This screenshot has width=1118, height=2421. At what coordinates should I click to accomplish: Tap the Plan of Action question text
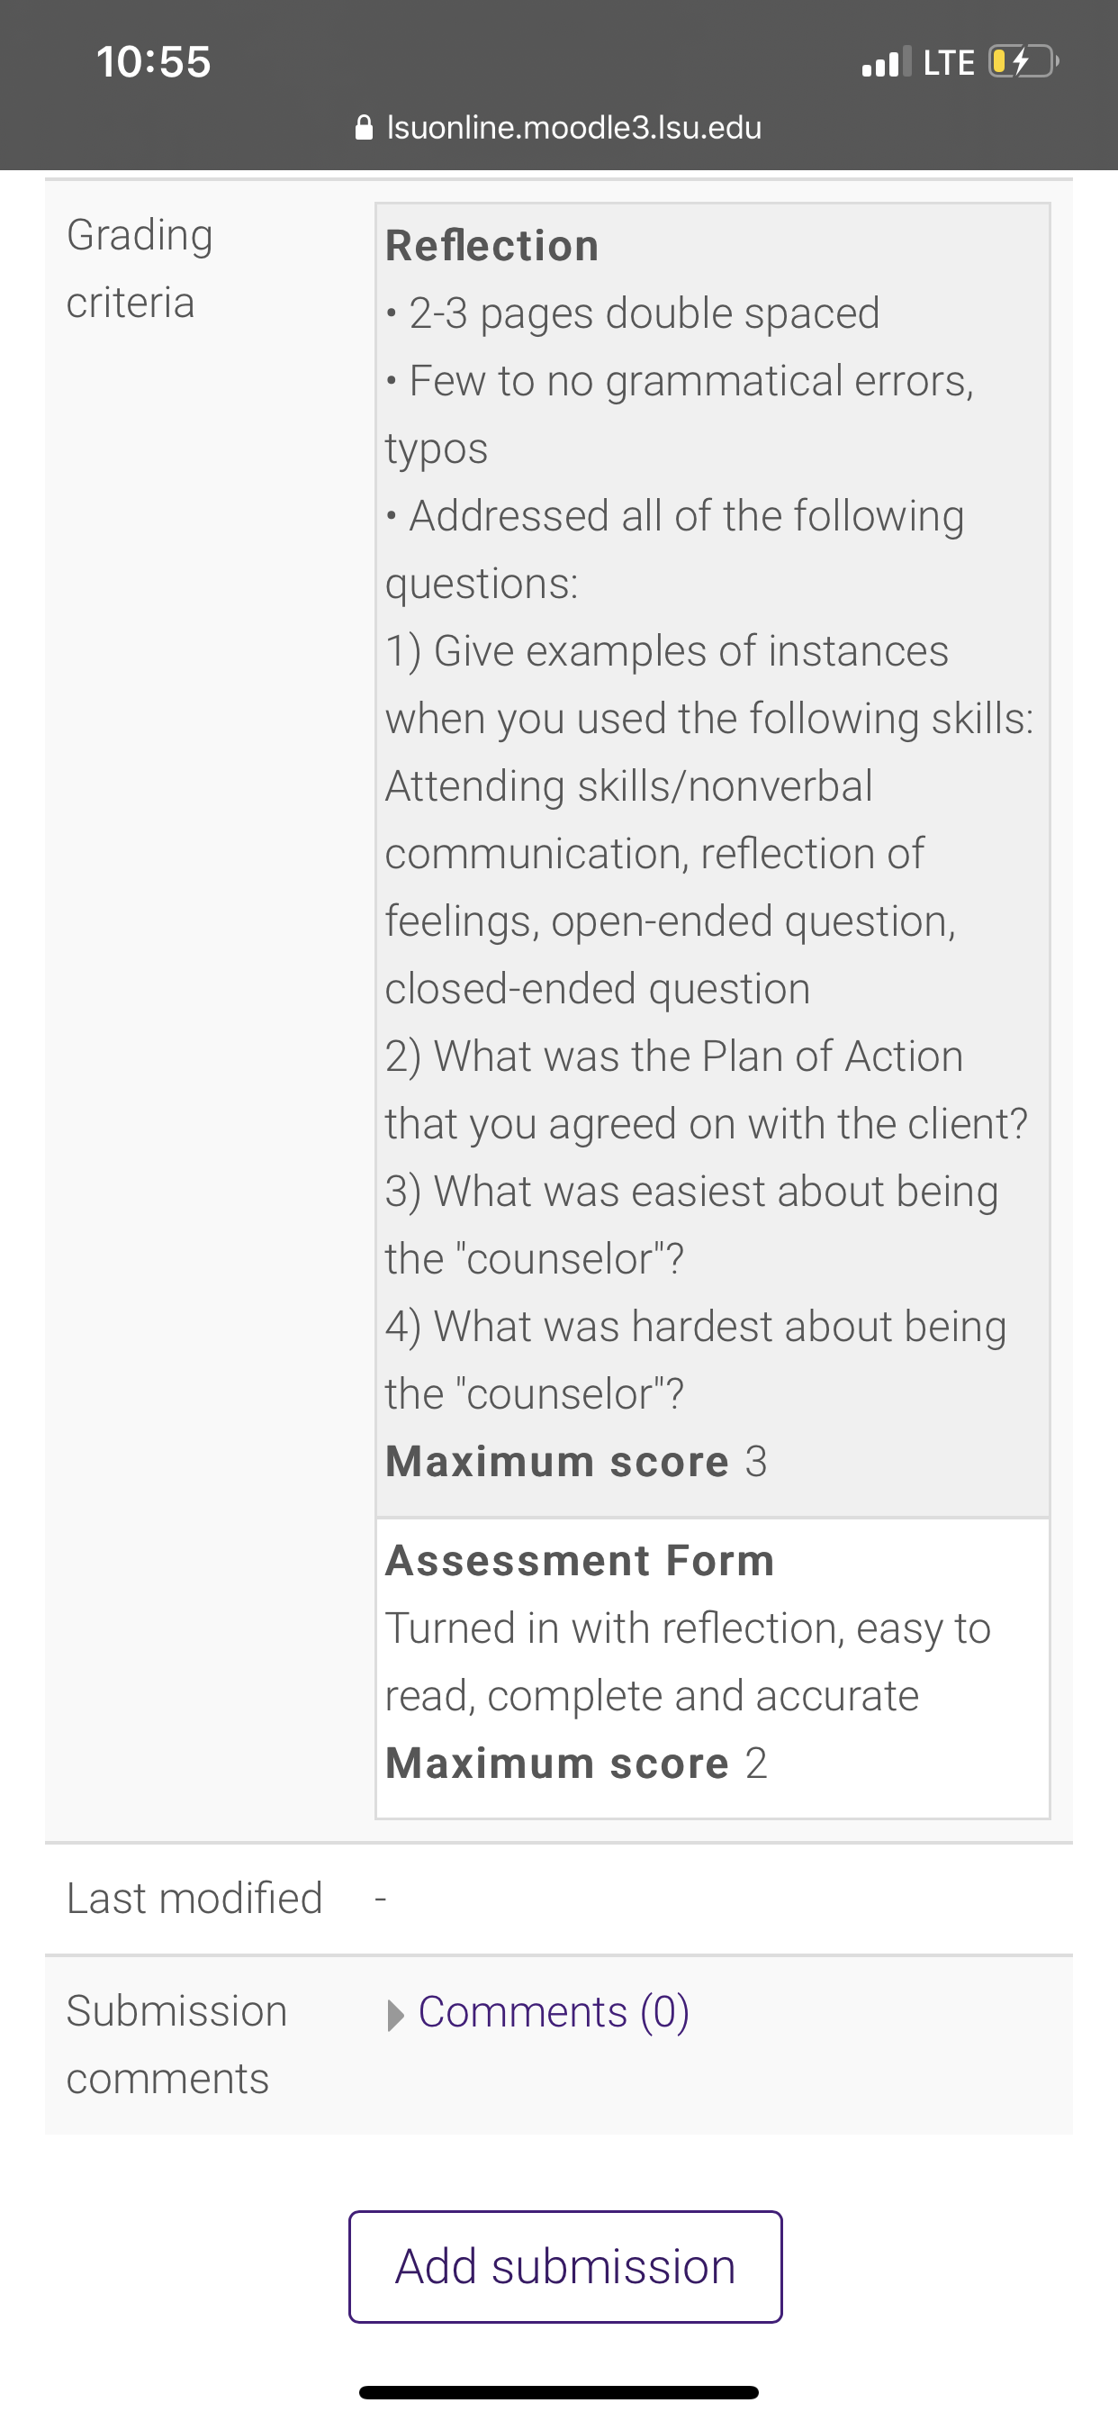point(707,1090)
